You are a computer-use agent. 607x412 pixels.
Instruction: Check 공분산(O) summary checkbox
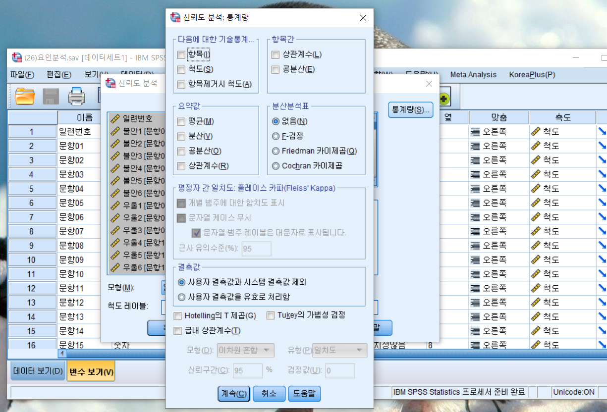tap(181, 151)
